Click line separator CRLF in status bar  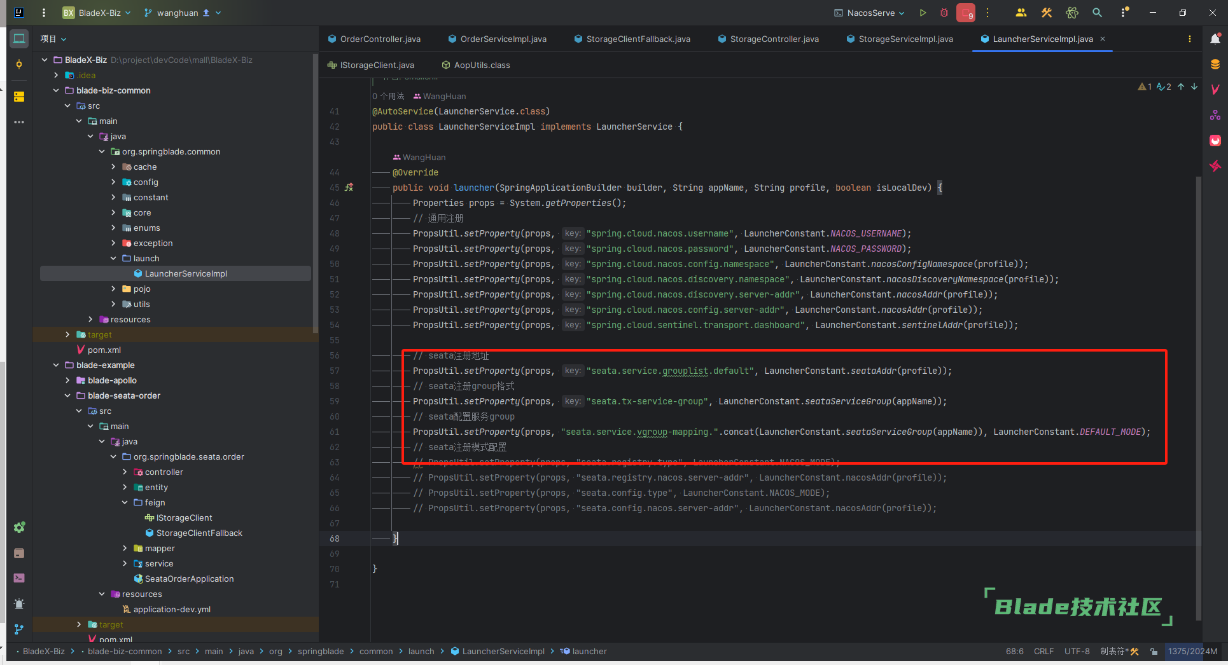[1043, 651]
